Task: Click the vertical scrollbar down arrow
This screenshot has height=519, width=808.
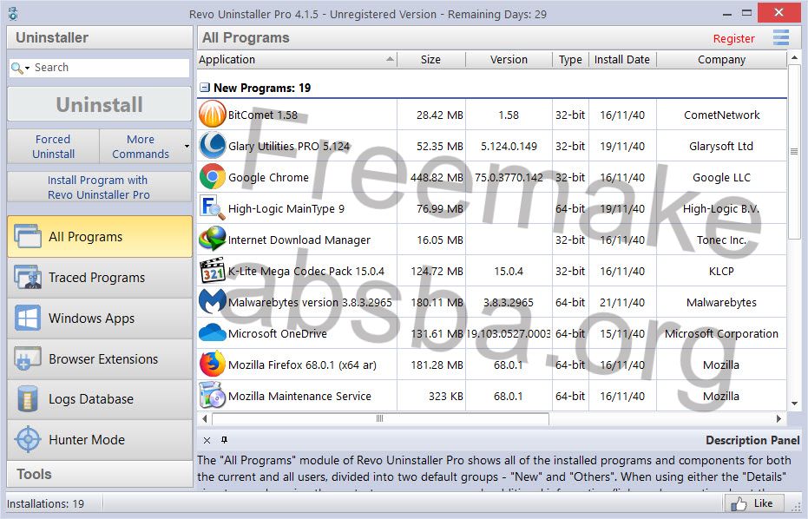Action: point(795,403)
